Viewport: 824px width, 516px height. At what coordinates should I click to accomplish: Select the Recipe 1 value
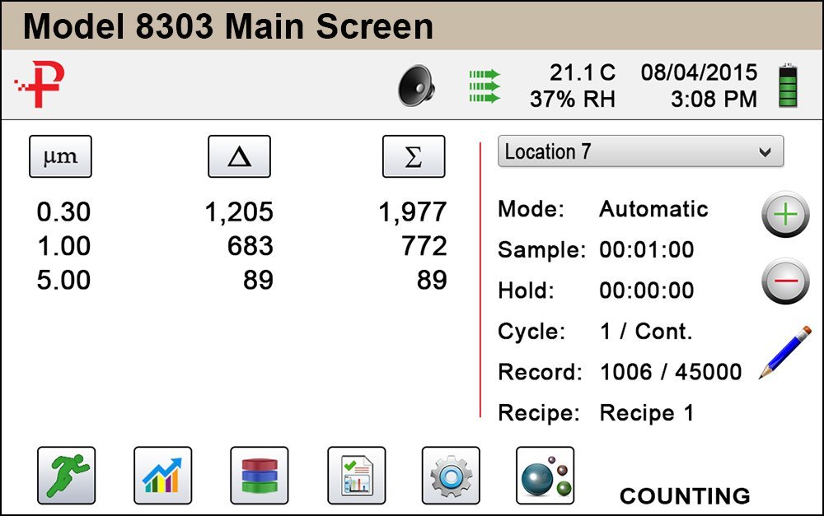click(646, 413)
